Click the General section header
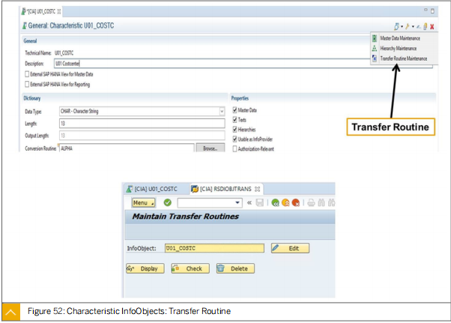The height and width of the screenshot is (323, 451). coord(30,40)
